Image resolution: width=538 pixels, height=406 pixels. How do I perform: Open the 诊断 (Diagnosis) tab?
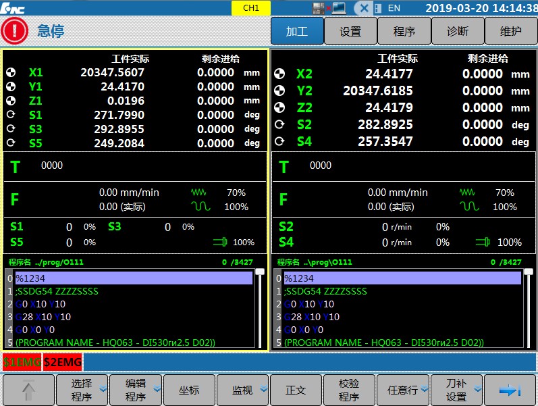[457, 31]
